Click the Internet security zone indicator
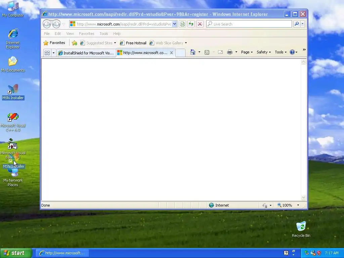Viewport: 344px width, 258px height. tap(219, 205)
